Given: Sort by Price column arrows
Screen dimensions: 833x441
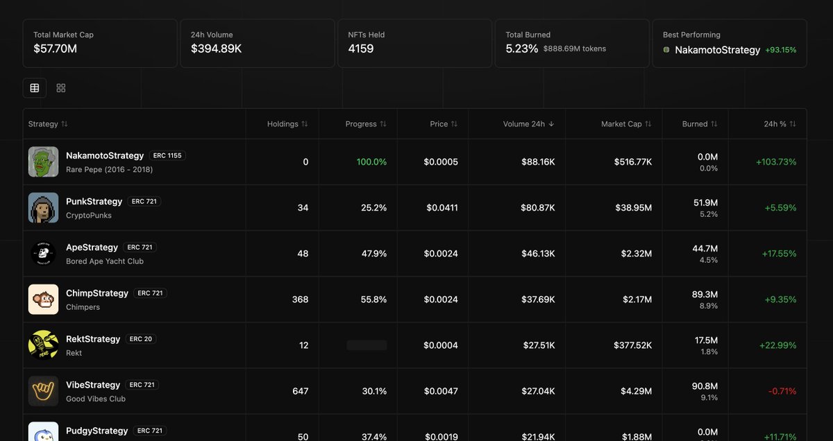Looking at the screenshot, I should 454,124.
